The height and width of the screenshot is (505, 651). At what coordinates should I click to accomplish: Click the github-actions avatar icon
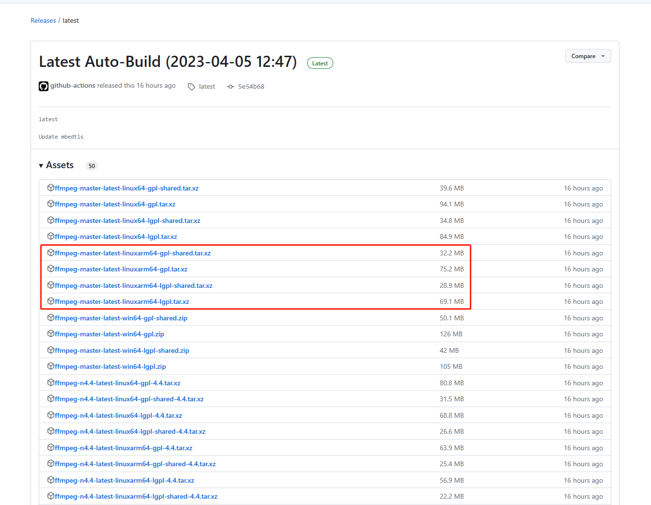coord(44,86)
